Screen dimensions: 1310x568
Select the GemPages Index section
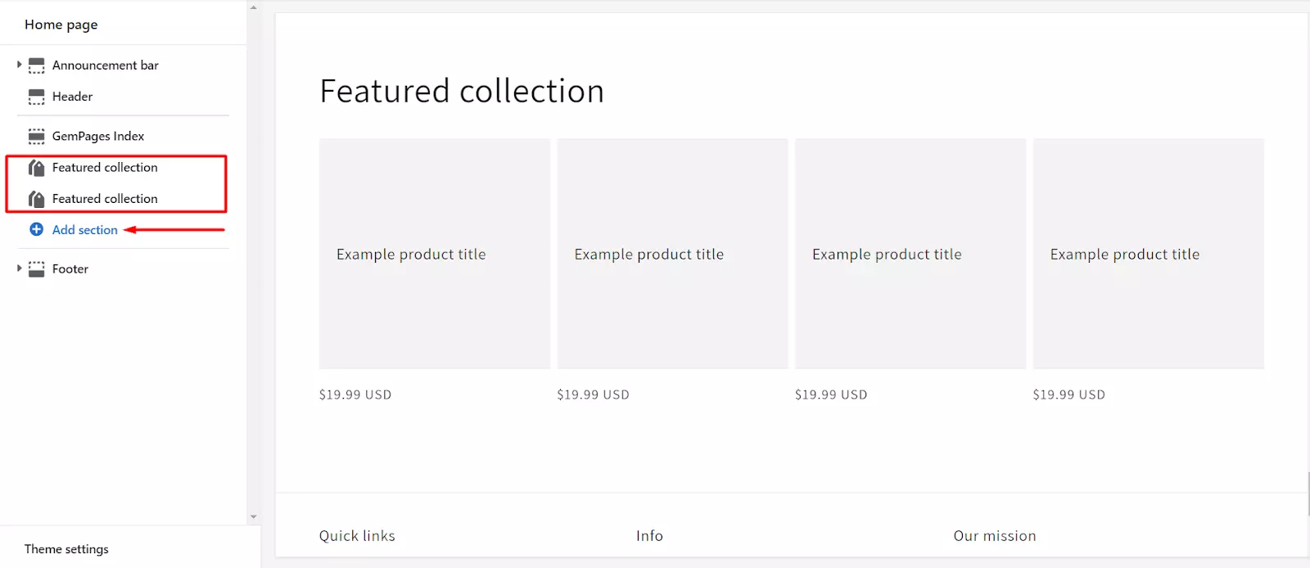pyautogui.click(x=97, y=136)
